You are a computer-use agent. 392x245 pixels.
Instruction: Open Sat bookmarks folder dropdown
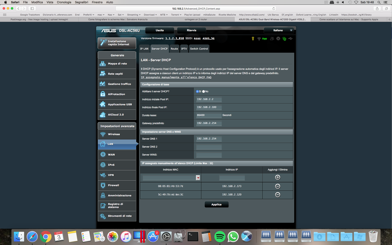[x=121, y=15]
